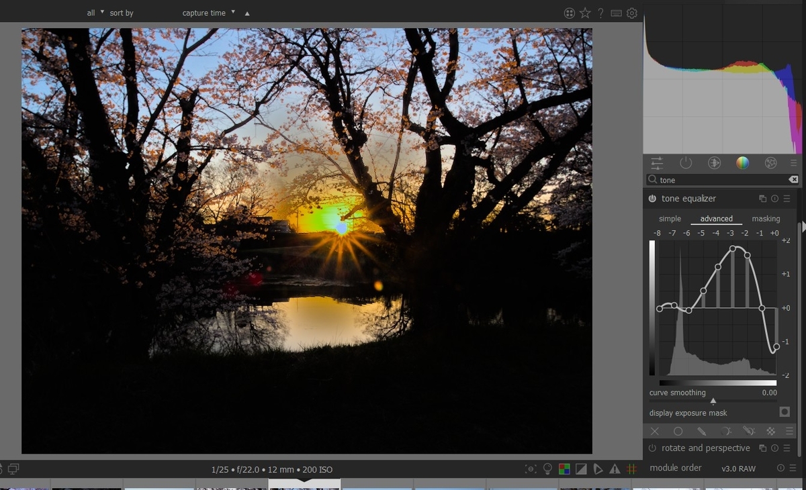Collapse the tone equalizer module header
Screen dimensions: 806x490
tap(688, 199)
